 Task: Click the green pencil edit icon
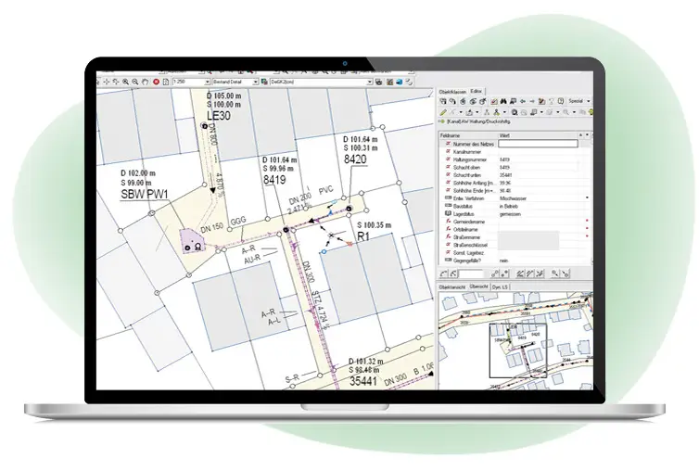[x=442, y=111]
